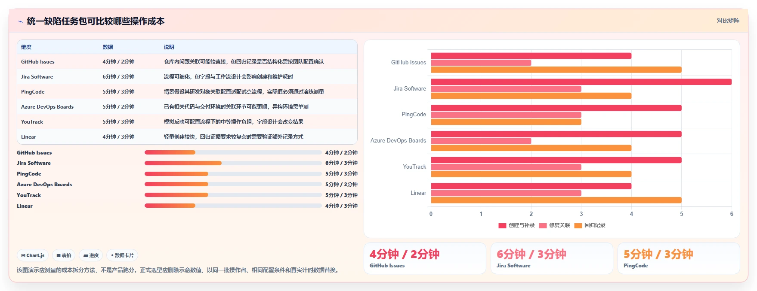Image resolution: width=757 pixels, height=291 pixels.
Task: Click bold GitHub Issues label in progress list
Action: click(x=34, y=153)
